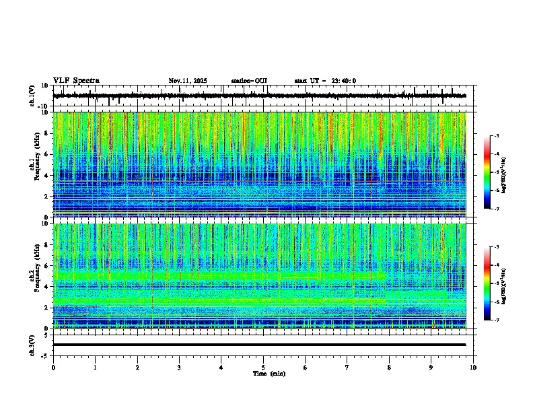Select the "Nov.11, 2025" date label
Screen dimensions: 533x412
188,81
